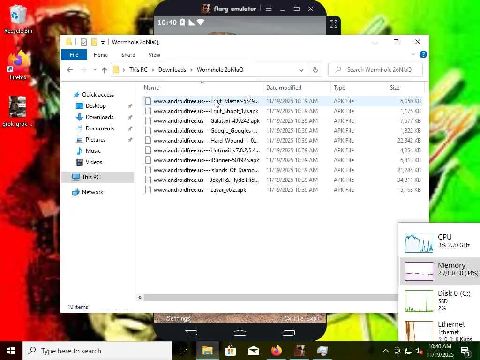Screen dimensions: 480x360
Task: Select the Fruit_Shoot_1.0.apk file
Action: click(283, 111)
